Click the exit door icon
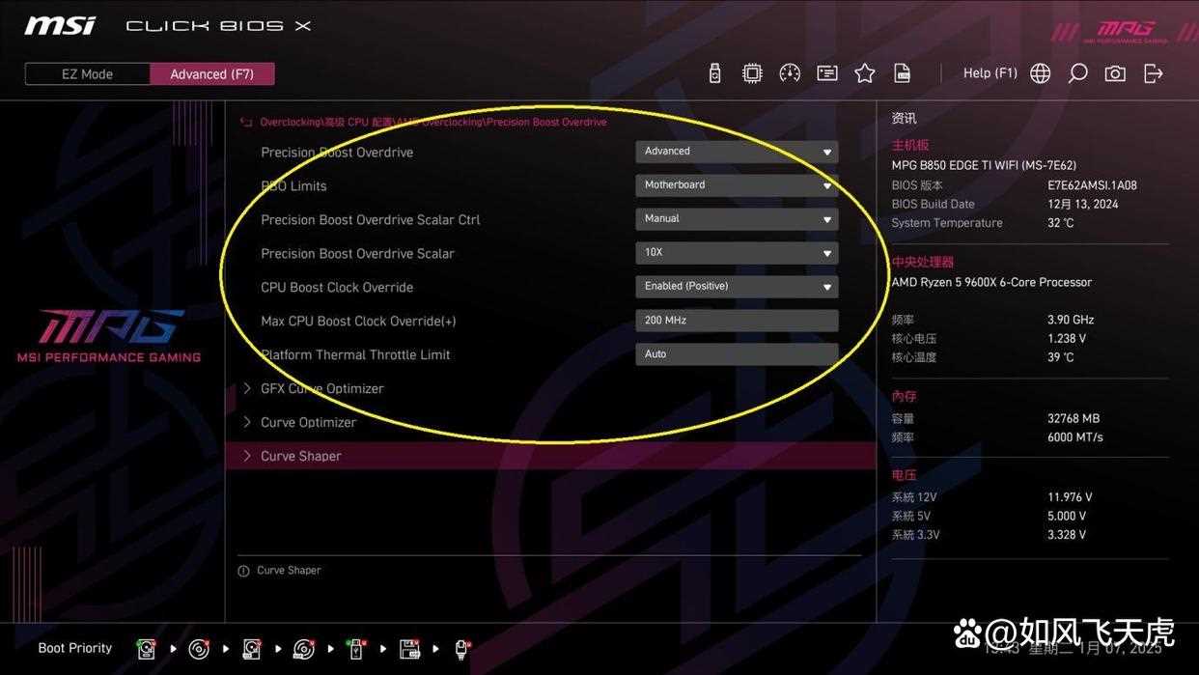The width and height of the screenshot is (1199, 675). click(x=1154, y=73)
